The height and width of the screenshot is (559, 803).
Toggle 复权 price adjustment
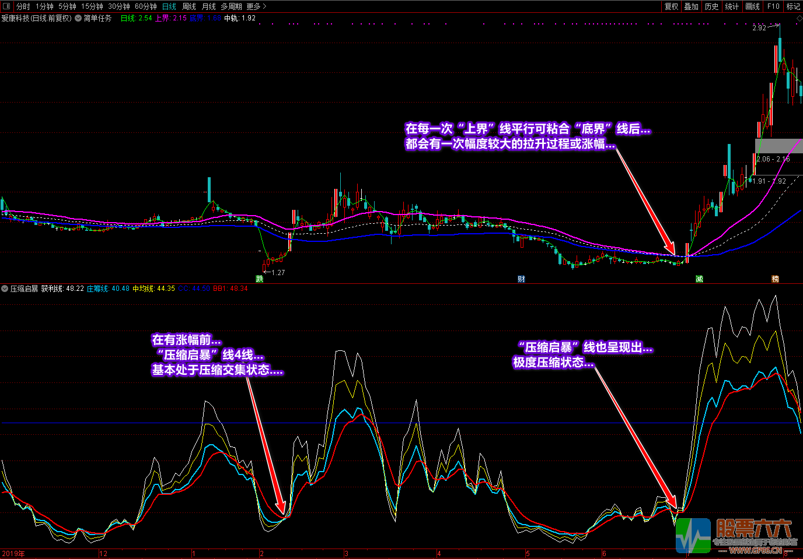[672, 6]
